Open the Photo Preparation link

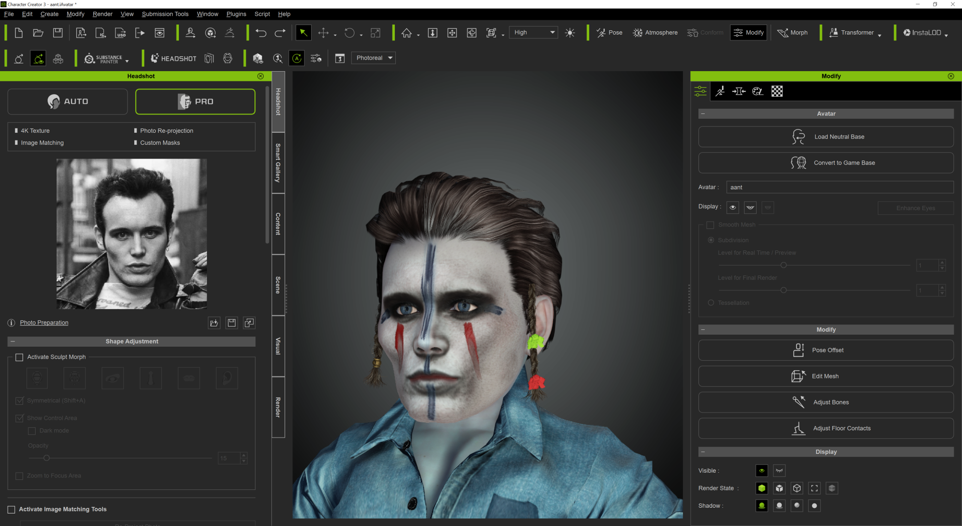coord(44,323)
